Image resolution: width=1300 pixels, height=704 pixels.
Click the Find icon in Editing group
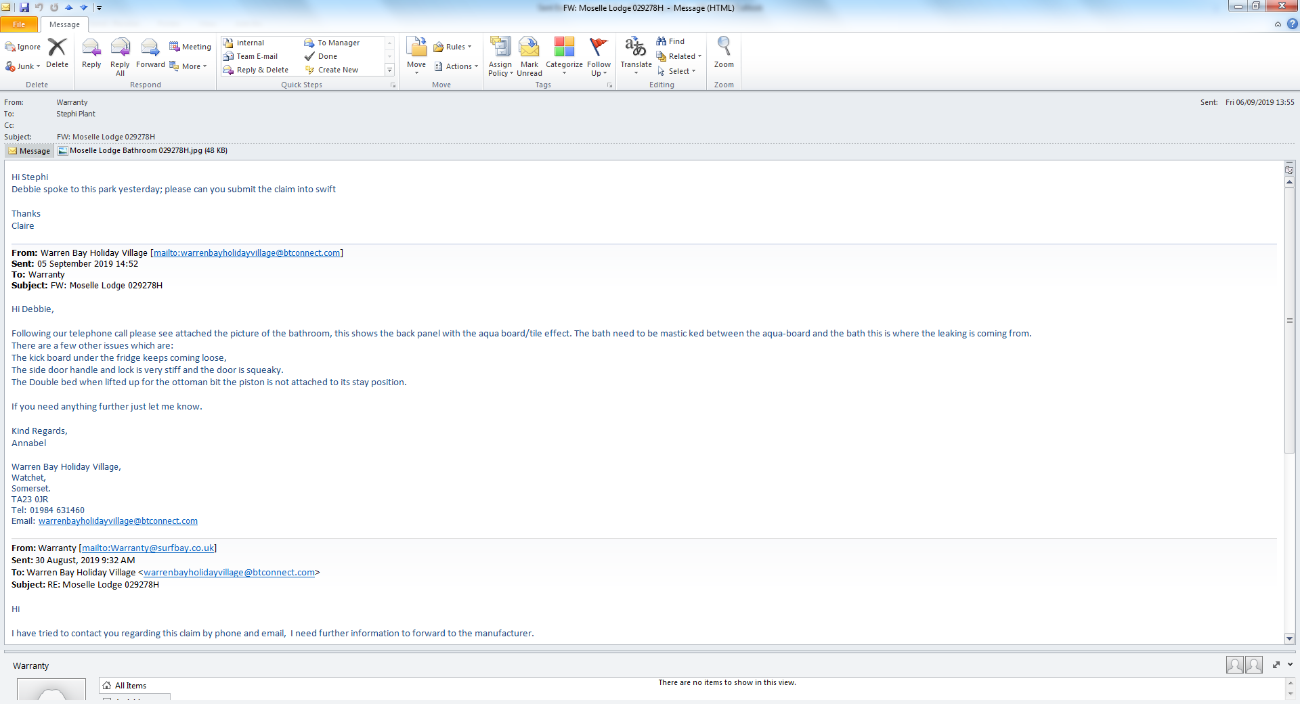(x=670, y=41)
